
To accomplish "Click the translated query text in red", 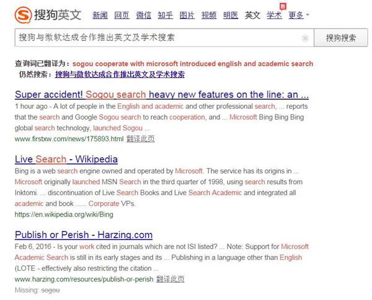I will click(x=193, y=64).
